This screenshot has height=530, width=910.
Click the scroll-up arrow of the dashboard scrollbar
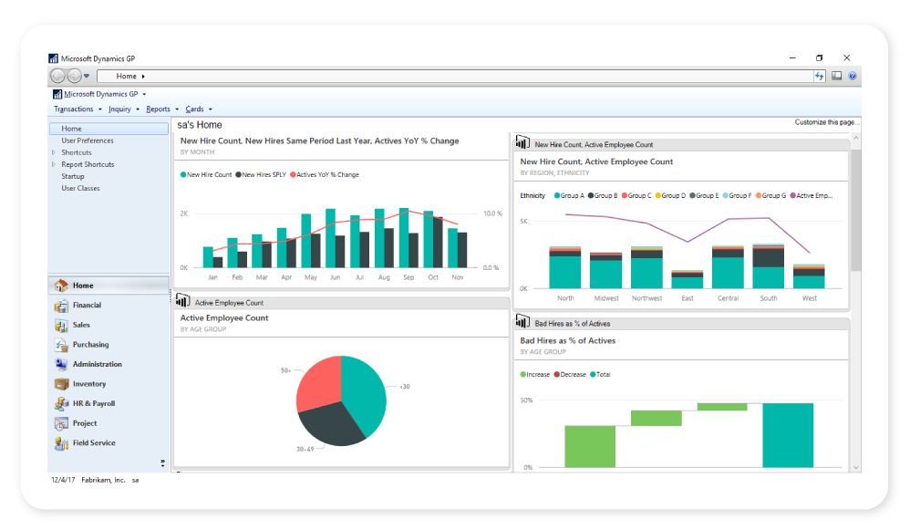(x=856, y=138)
